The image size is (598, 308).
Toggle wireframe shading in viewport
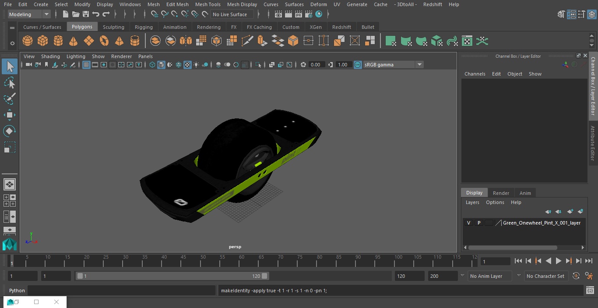[152, 65]
